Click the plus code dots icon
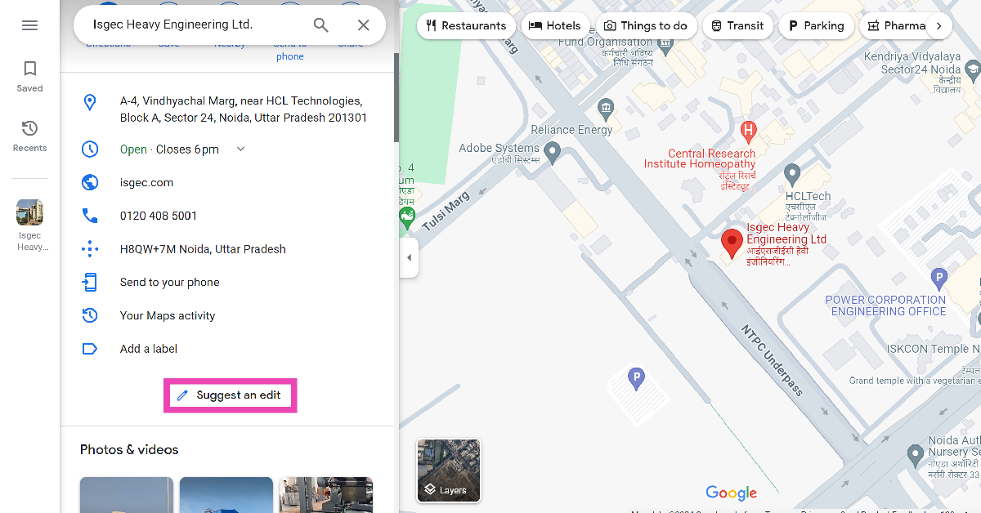 click(x=90, y=249)
